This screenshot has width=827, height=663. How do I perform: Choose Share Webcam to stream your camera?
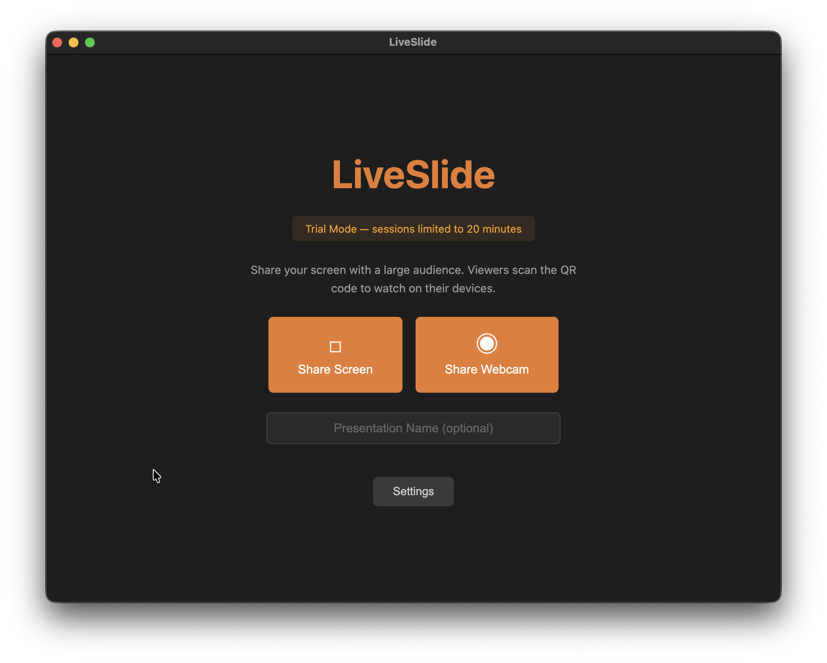point(487,369)
